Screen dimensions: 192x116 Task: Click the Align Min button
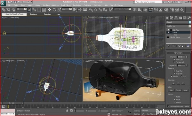point(171,90)
